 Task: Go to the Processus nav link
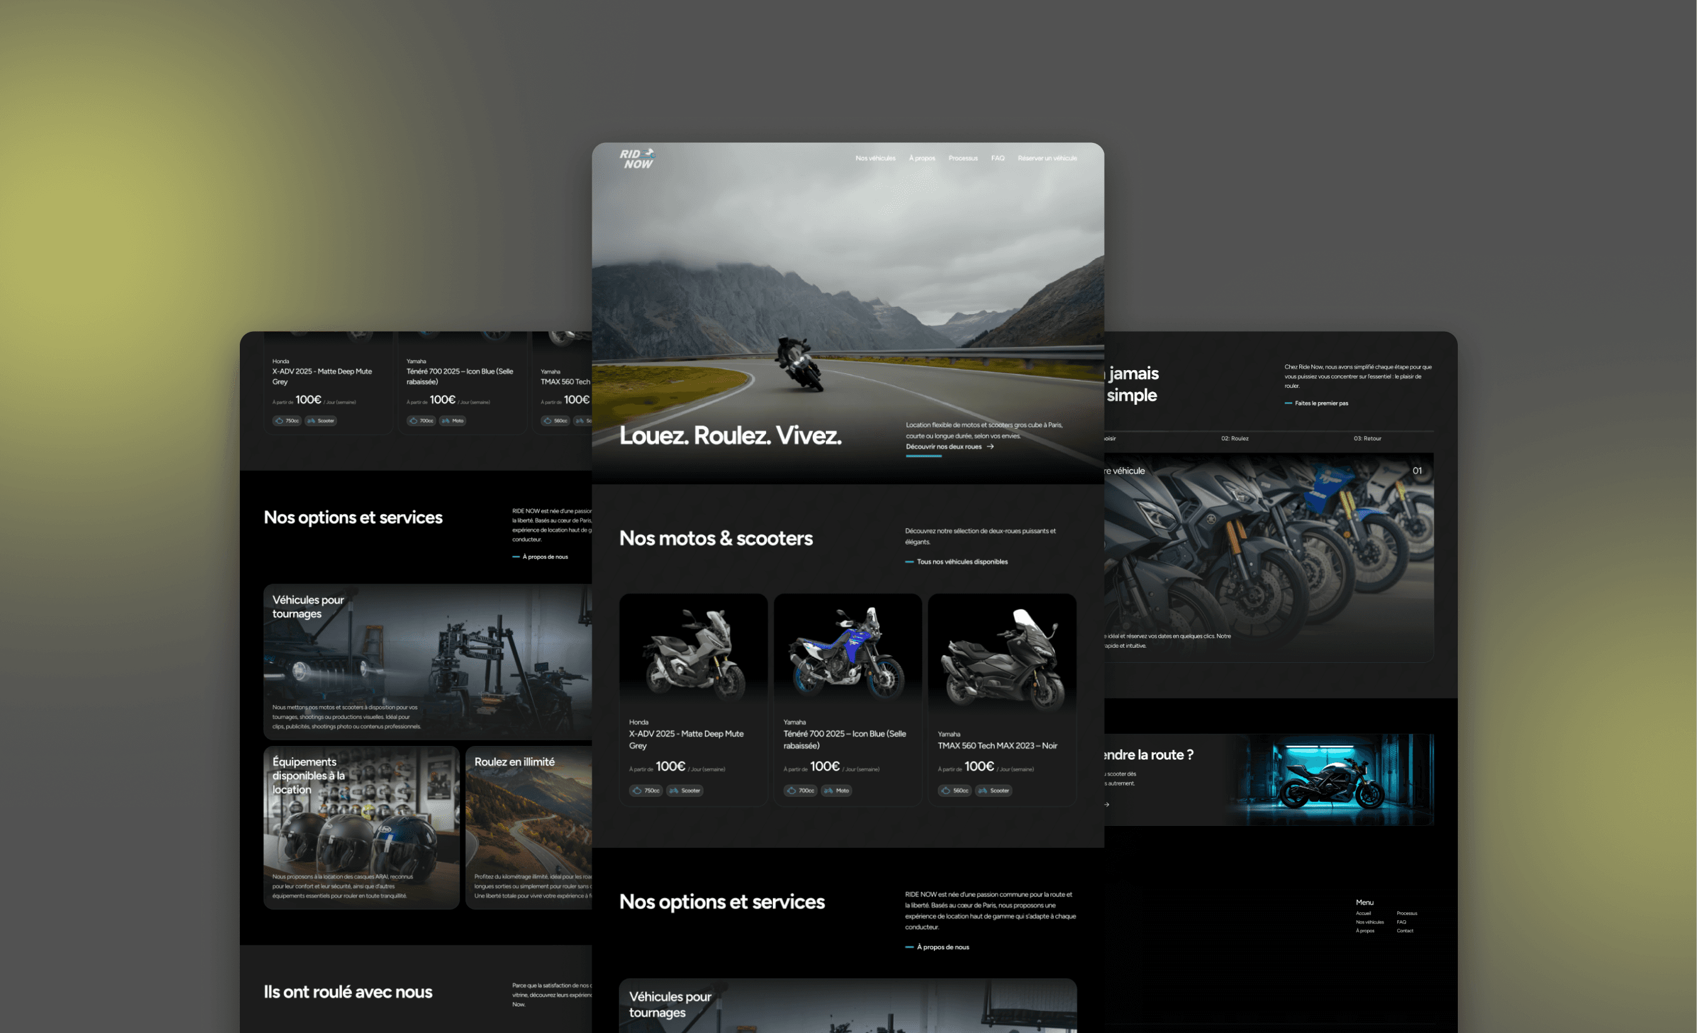point(963,159)
